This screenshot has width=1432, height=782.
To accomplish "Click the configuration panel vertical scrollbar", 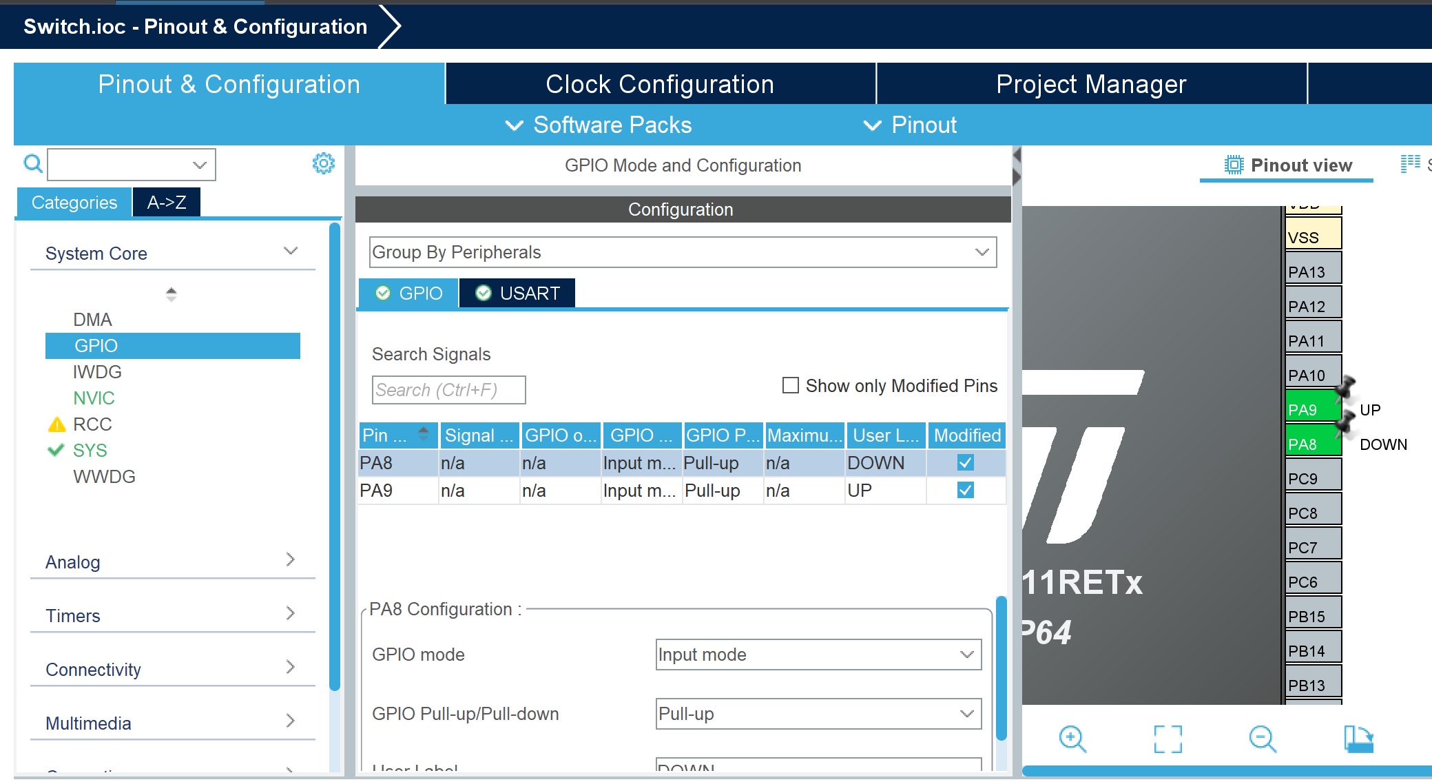I will [1001, 668].
